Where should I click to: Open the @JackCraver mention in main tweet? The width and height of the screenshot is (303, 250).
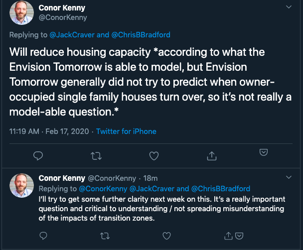click(72, 35)
